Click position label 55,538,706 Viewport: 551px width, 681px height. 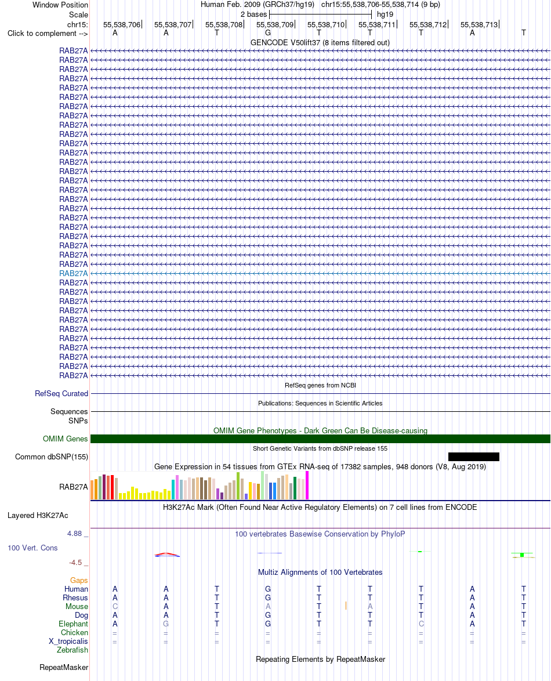(x=122, y=25)
